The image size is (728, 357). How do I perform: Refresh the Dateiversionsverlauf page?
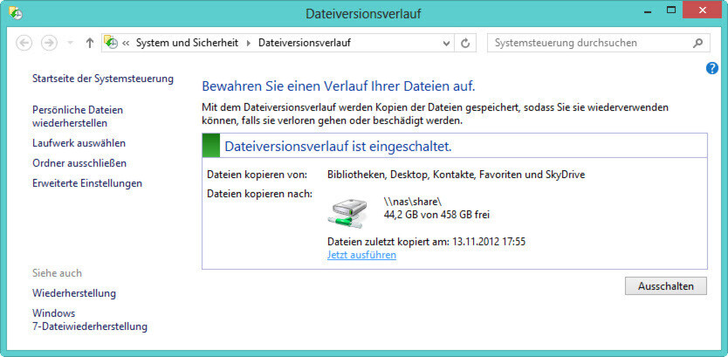click(x=464, y=43)
